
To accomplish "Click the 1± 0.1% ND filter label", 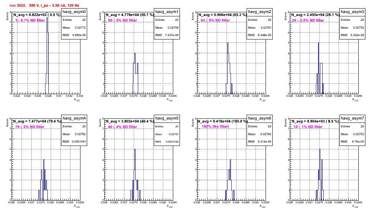I will [30, 20].
